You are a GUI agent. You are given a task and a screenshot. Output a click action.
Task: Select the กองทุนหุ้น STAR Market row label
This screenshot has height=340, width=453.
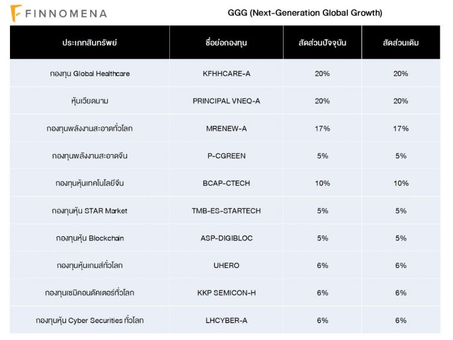coord(90,211)
